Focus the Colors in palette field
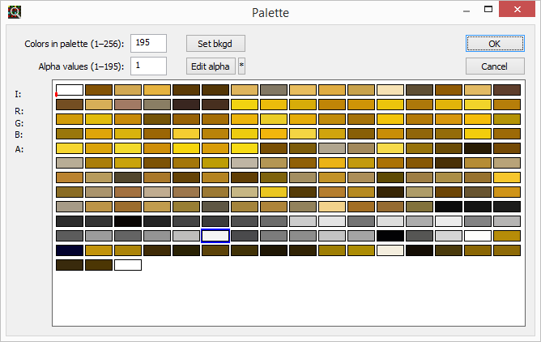This screenshot has height=342, width=541. pyautogui.click(x=148, y=43)
